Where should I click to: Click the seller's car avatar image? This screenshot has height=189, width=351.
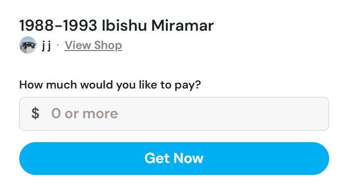click(28, 45)
